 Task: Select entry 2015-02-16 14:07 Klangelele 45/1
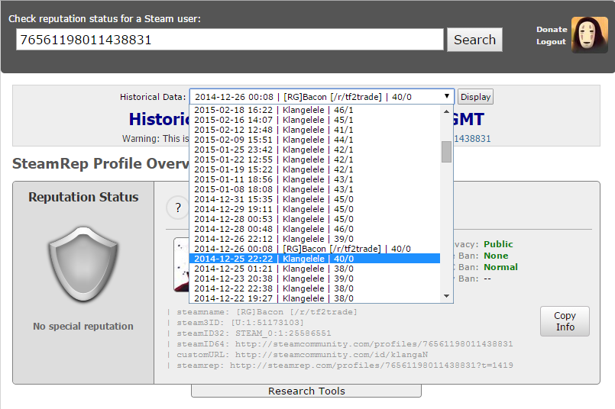click(x=315, y=120)
